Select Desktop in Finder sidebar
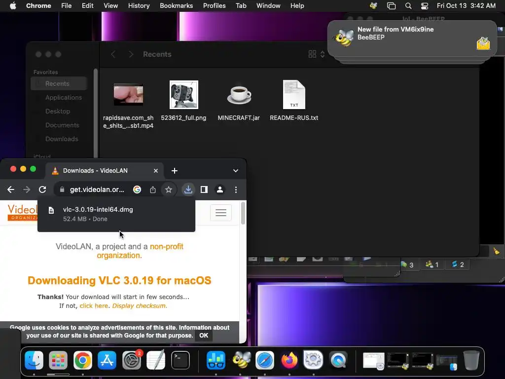 click(x=59, y=111)
